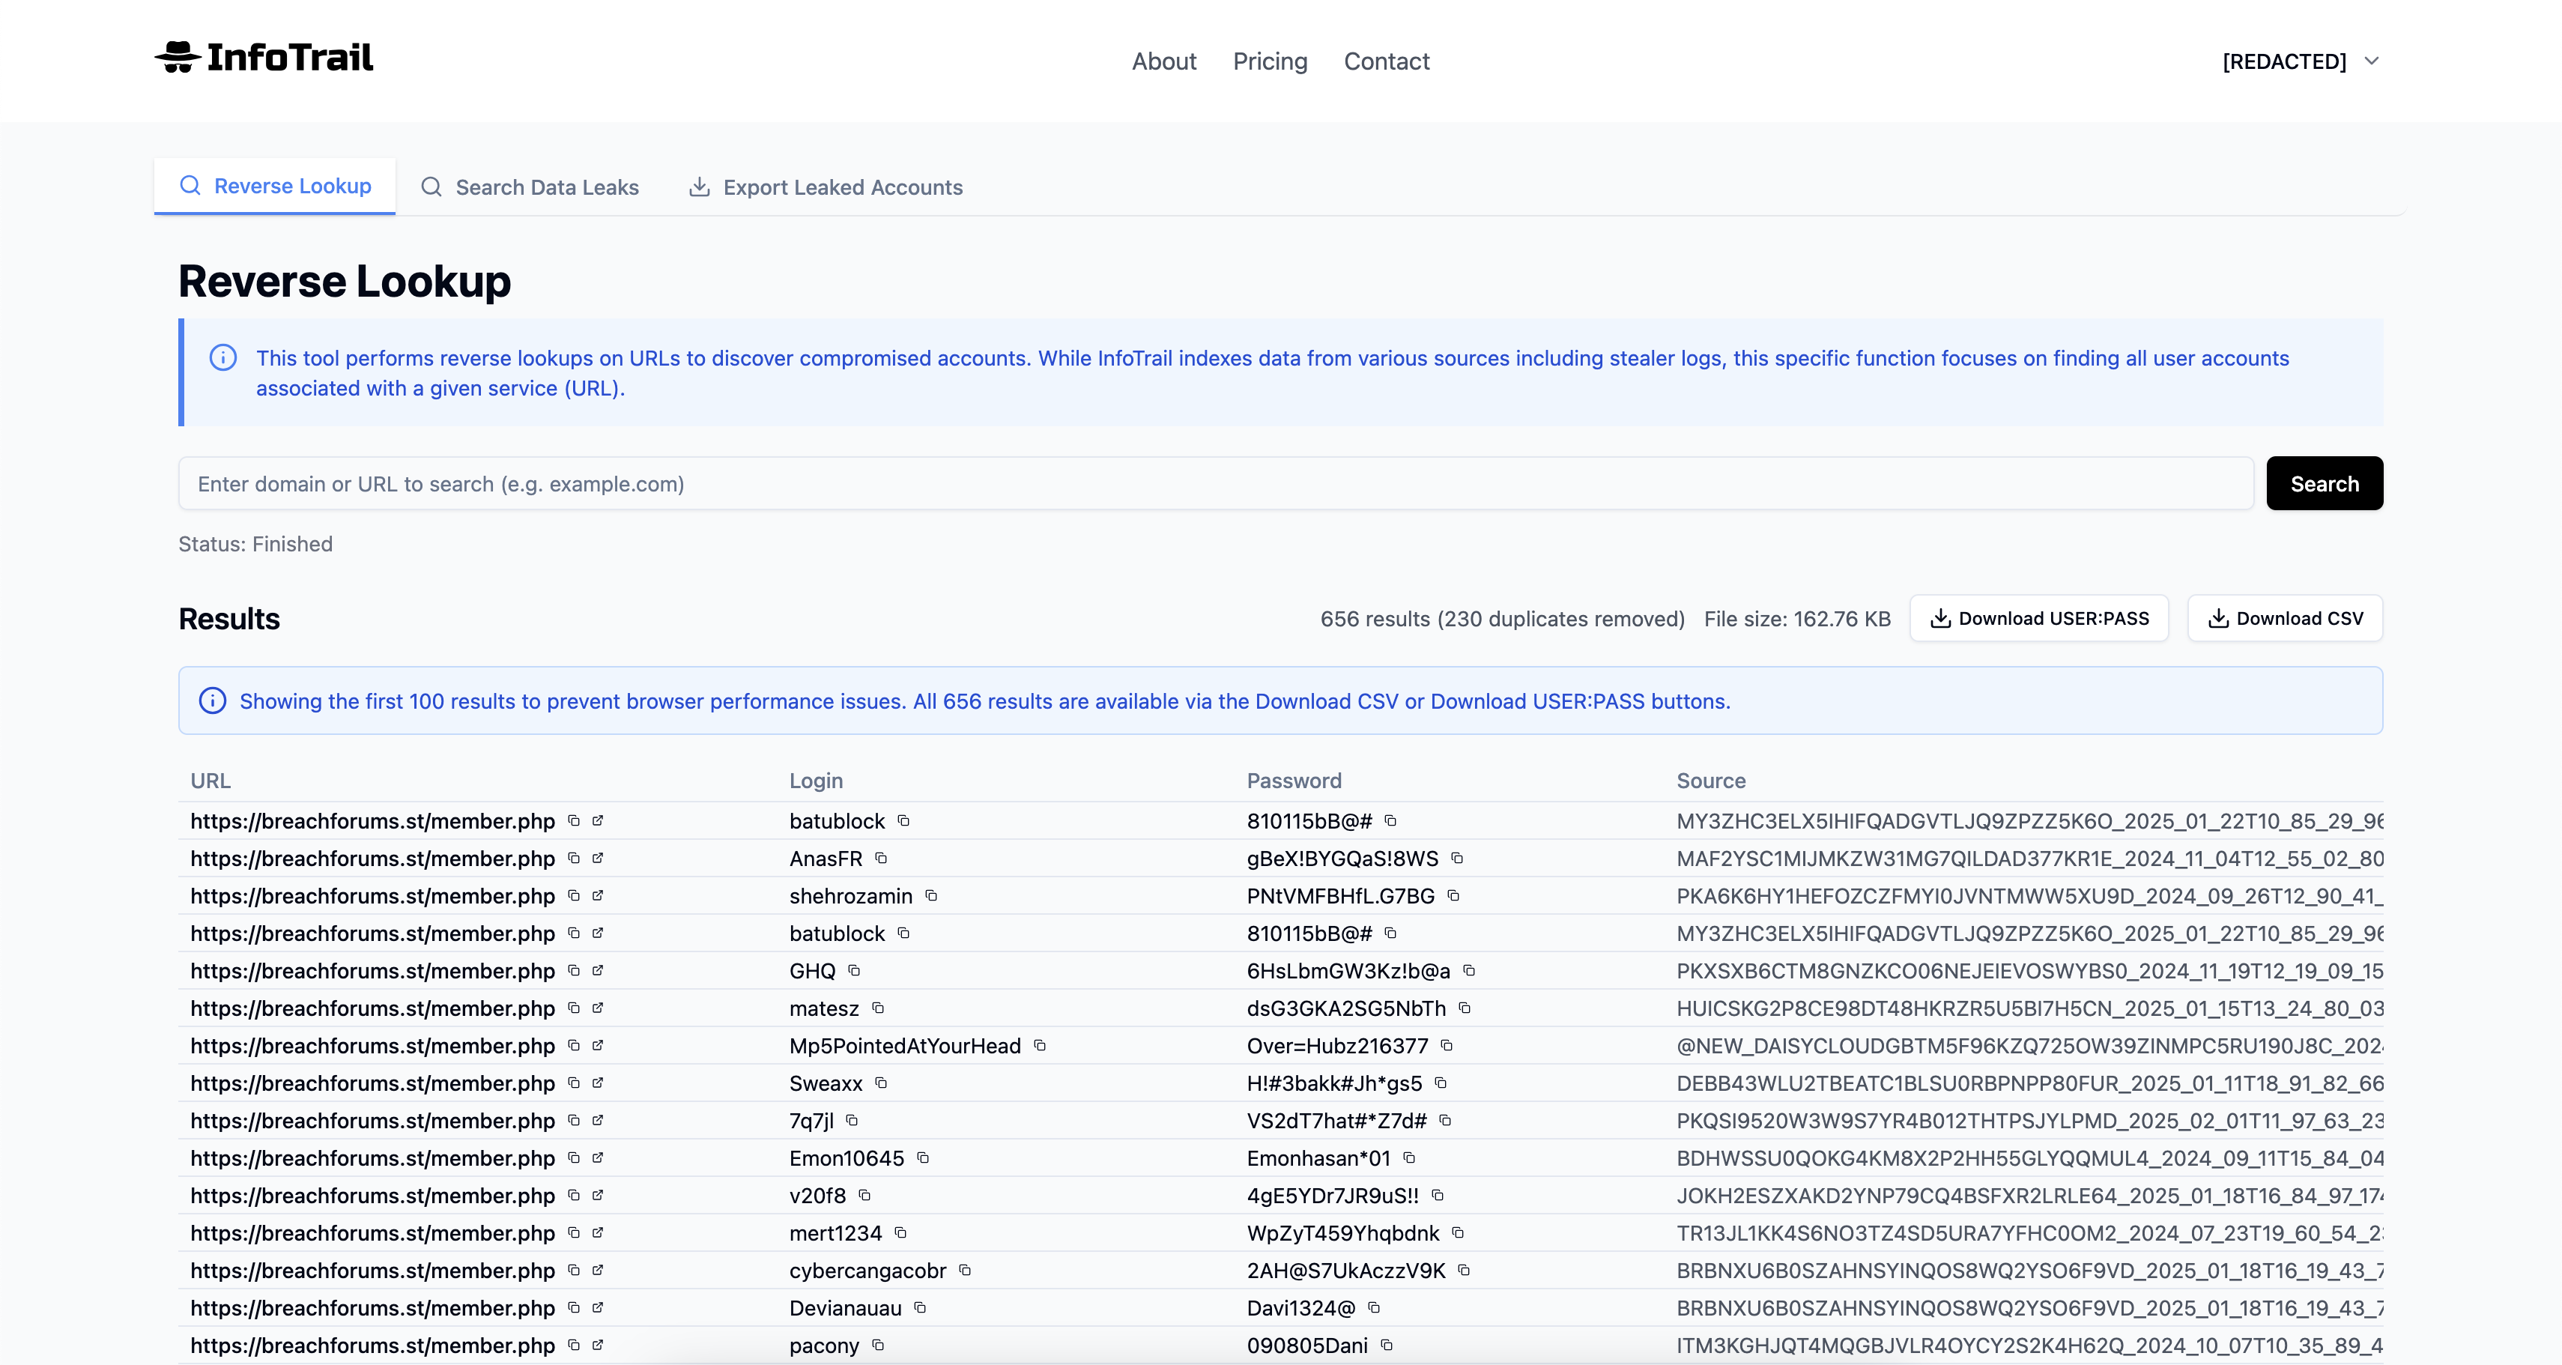Viewport: 2562px width, 1365px height.
Task: Click the InfoTrail logo
Action: coord(264,58)
